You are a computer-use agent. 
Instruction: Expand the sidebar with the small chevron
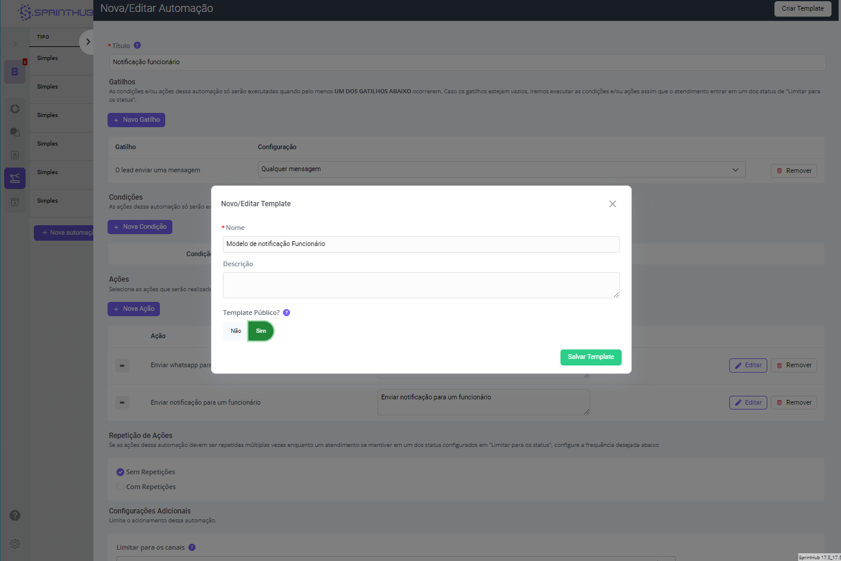tap(15, 44)
